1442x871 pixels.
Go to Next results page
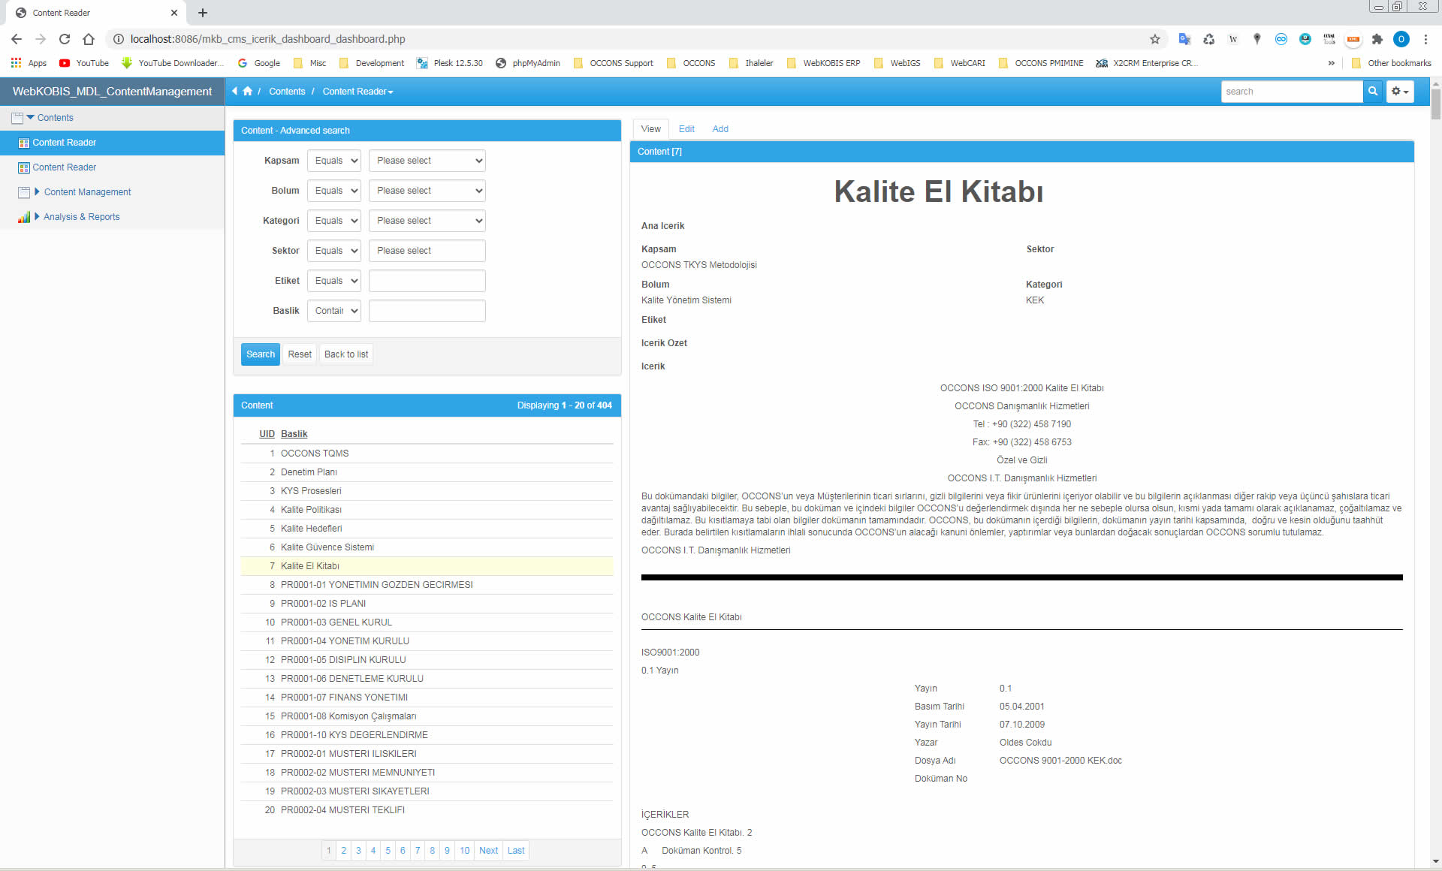pos(488,851)
